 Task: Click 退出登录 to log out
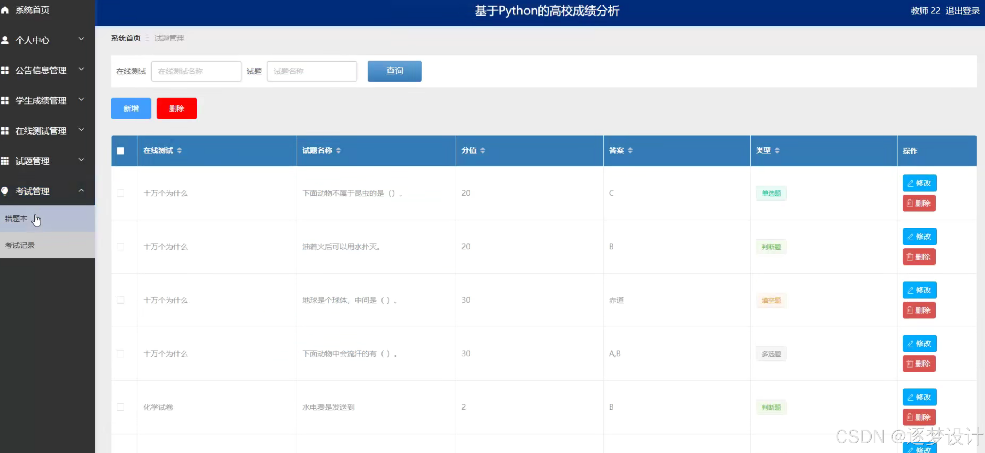[962, 11]
